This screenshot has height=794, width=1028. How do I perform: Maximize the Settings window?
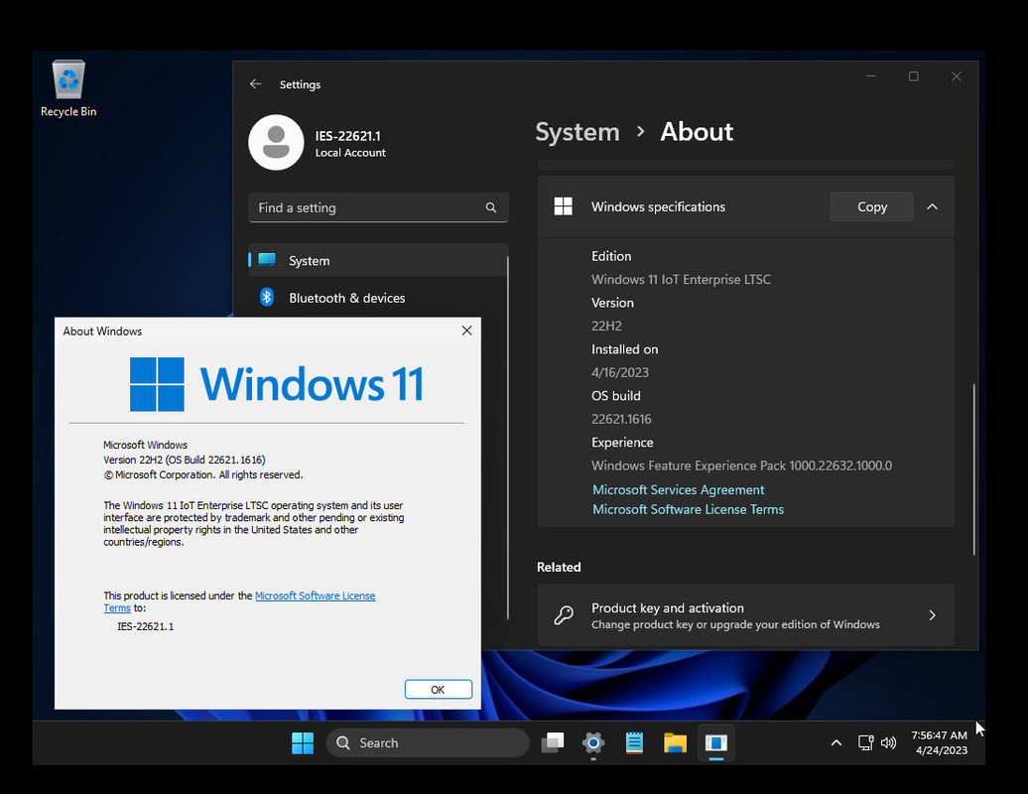(x=913, y=76)
